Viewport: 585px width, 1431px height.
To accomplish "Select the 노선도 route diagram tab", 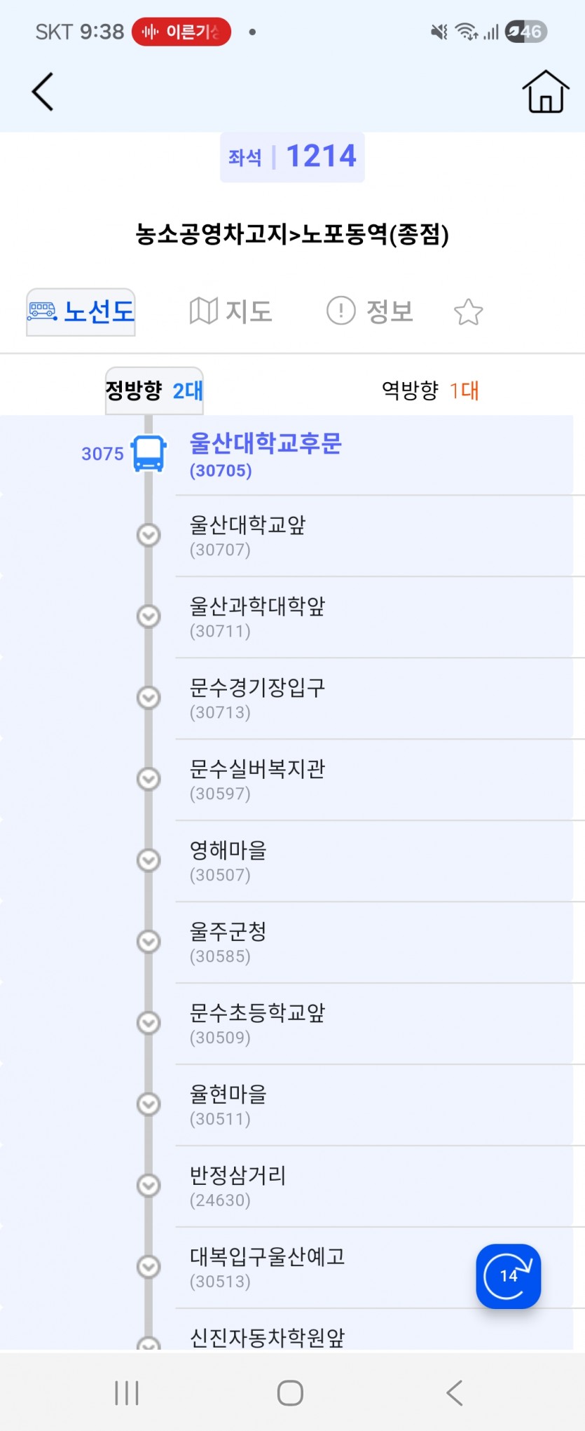I will tap(81, 312).
